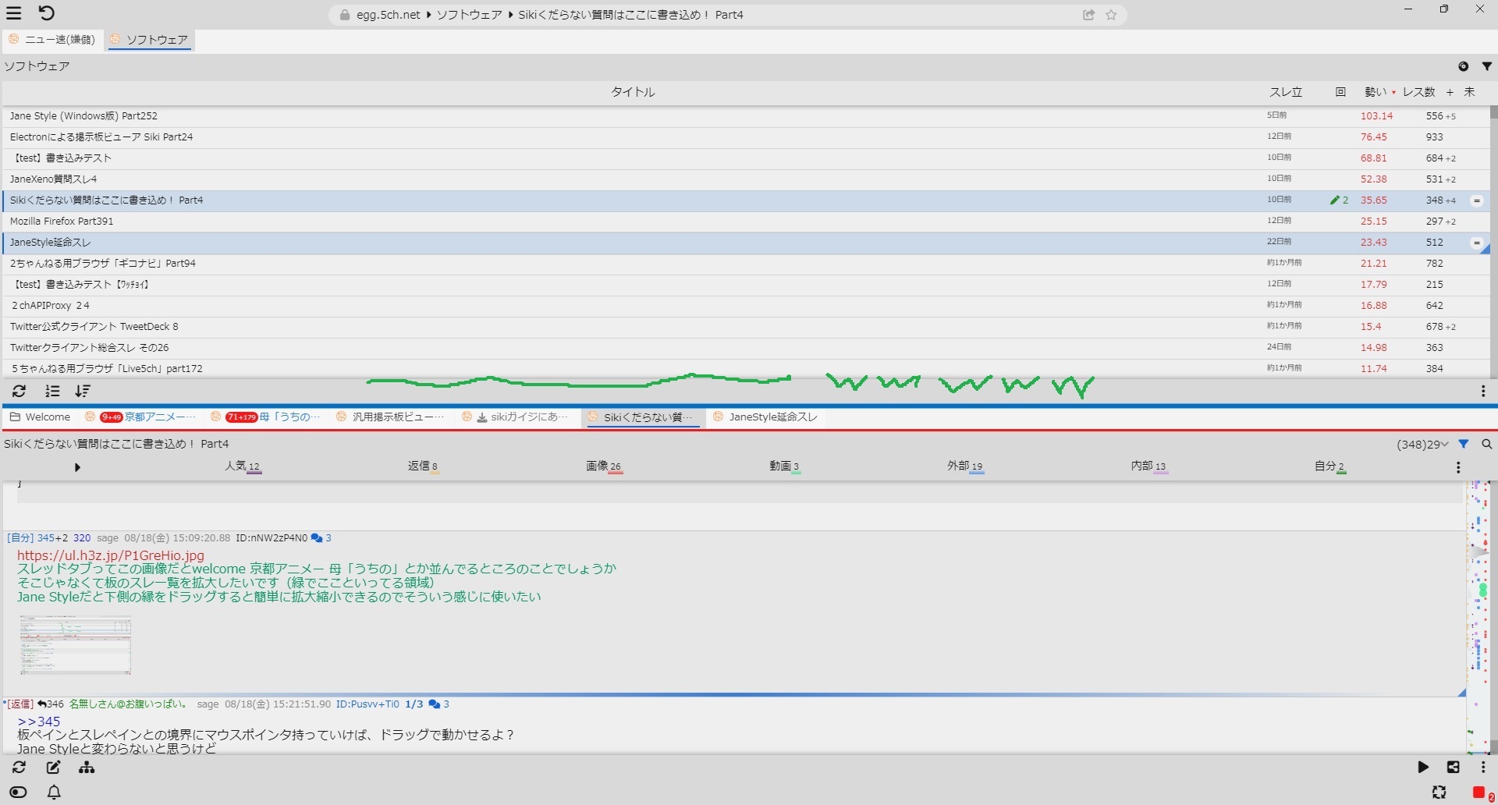Open the thread bottom toolbar kebab menu
The height and width of the screenshot is (805, 1498).
tap(1483, 768)
